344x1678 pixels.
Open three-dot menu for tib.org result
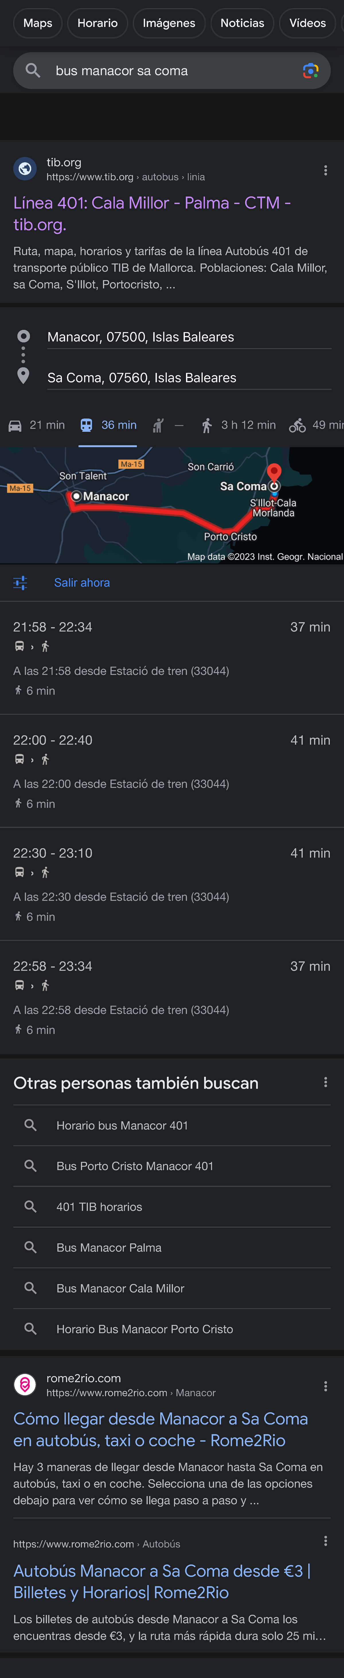click(325, 171)
